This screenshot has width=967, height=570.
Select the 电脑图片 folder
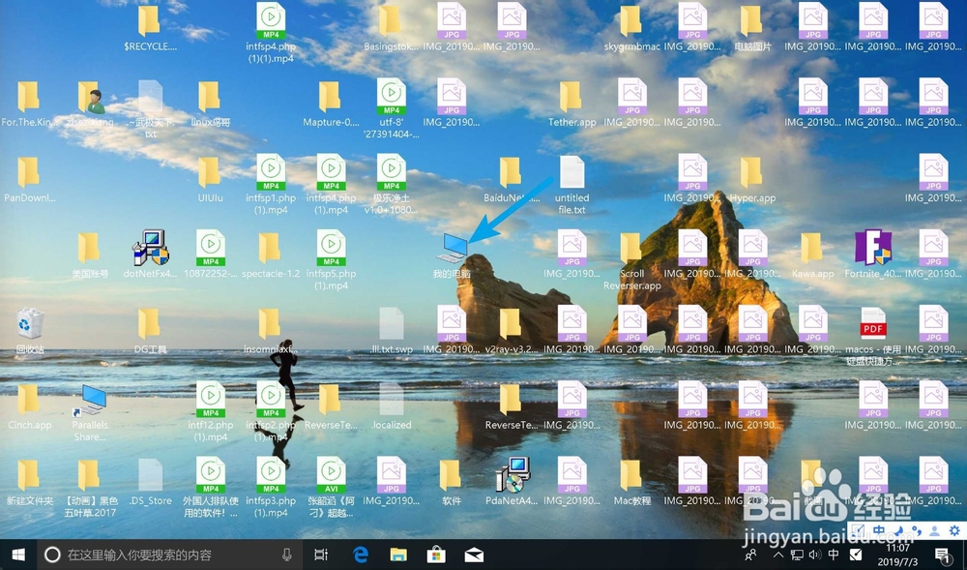(x=752, y=28)
